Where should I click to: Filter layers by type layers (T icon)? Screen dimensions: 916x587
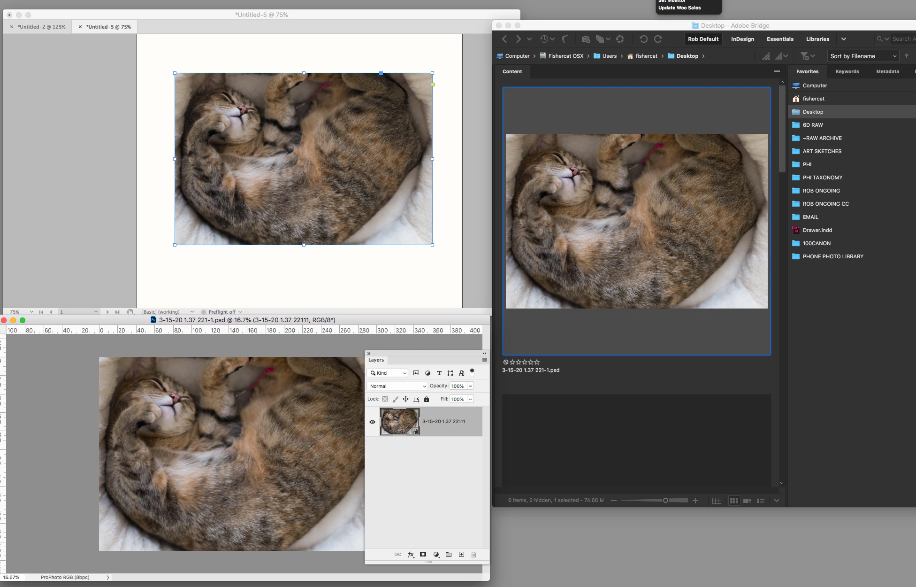click(439, 373)
